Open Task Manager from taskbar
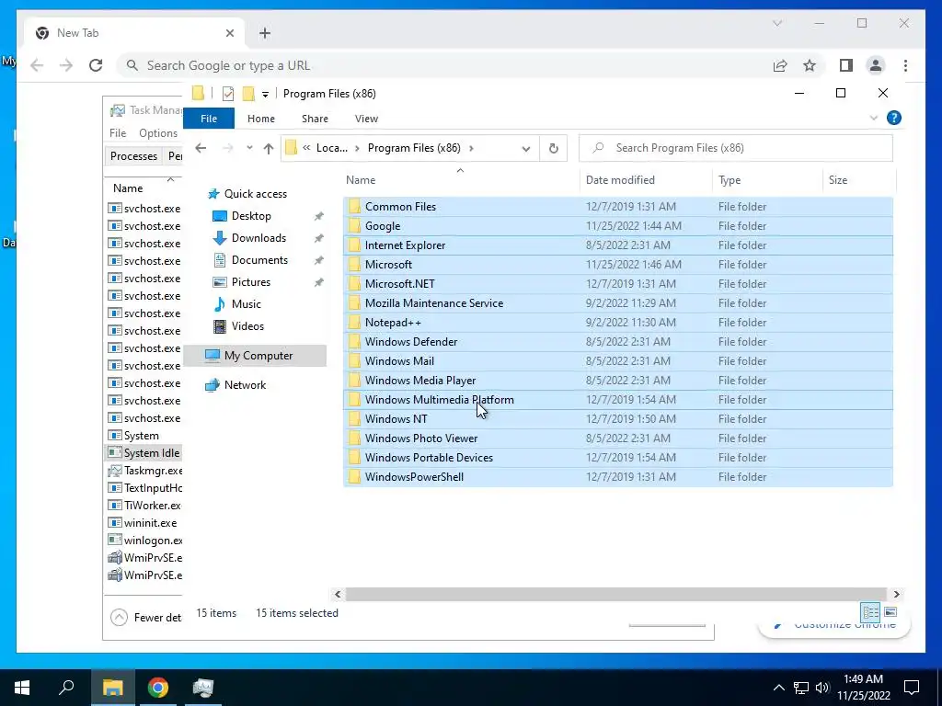Screen dimensions: 942x706 pos(203,688)
